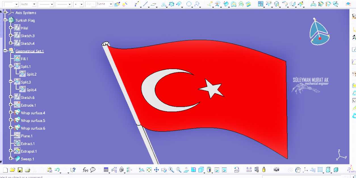The width and height of the screenshot is (356, 178).
Task: Click the Measure Between icon
Action: point(249,170)
